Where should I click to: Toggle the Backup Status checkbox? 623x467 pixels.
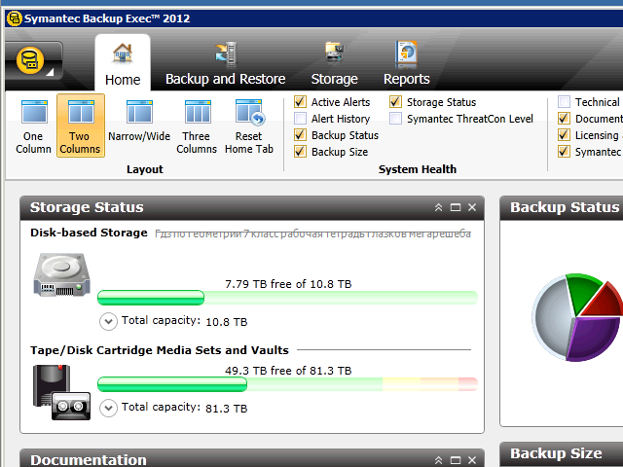coord(301,135)
